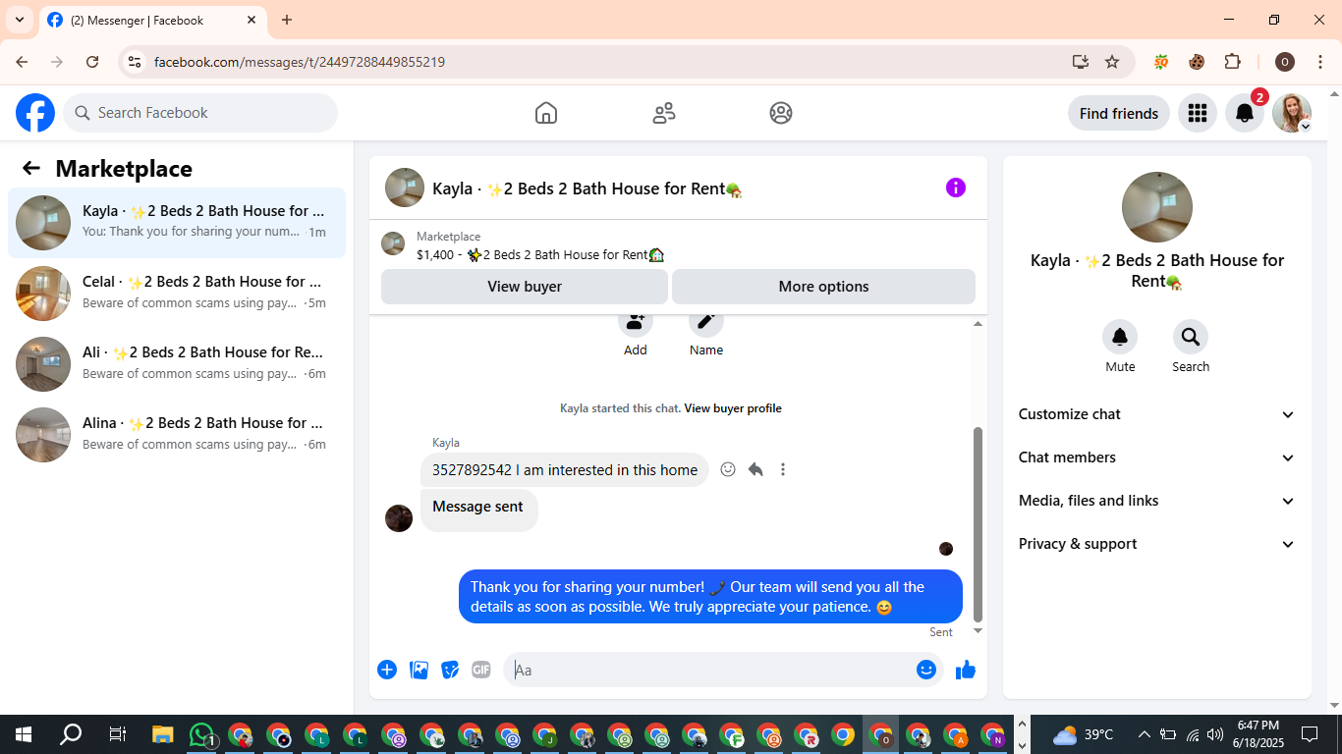Image resolution: width=1342 pixels, height=754 pixels.
Task: Open Chrome extensions puzzle icon
Action: click(1233, 62)
